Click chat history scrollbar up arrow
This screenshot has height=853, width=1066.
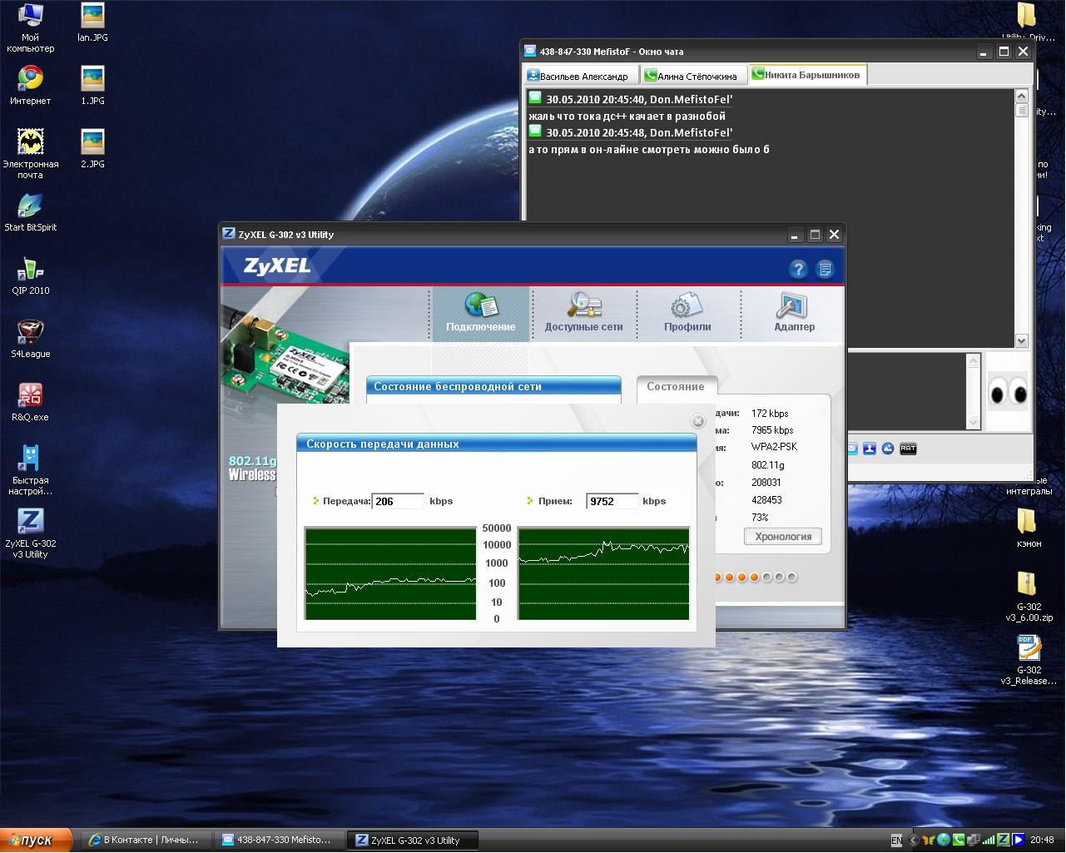pyautogui.click(x=1022, y=97)
